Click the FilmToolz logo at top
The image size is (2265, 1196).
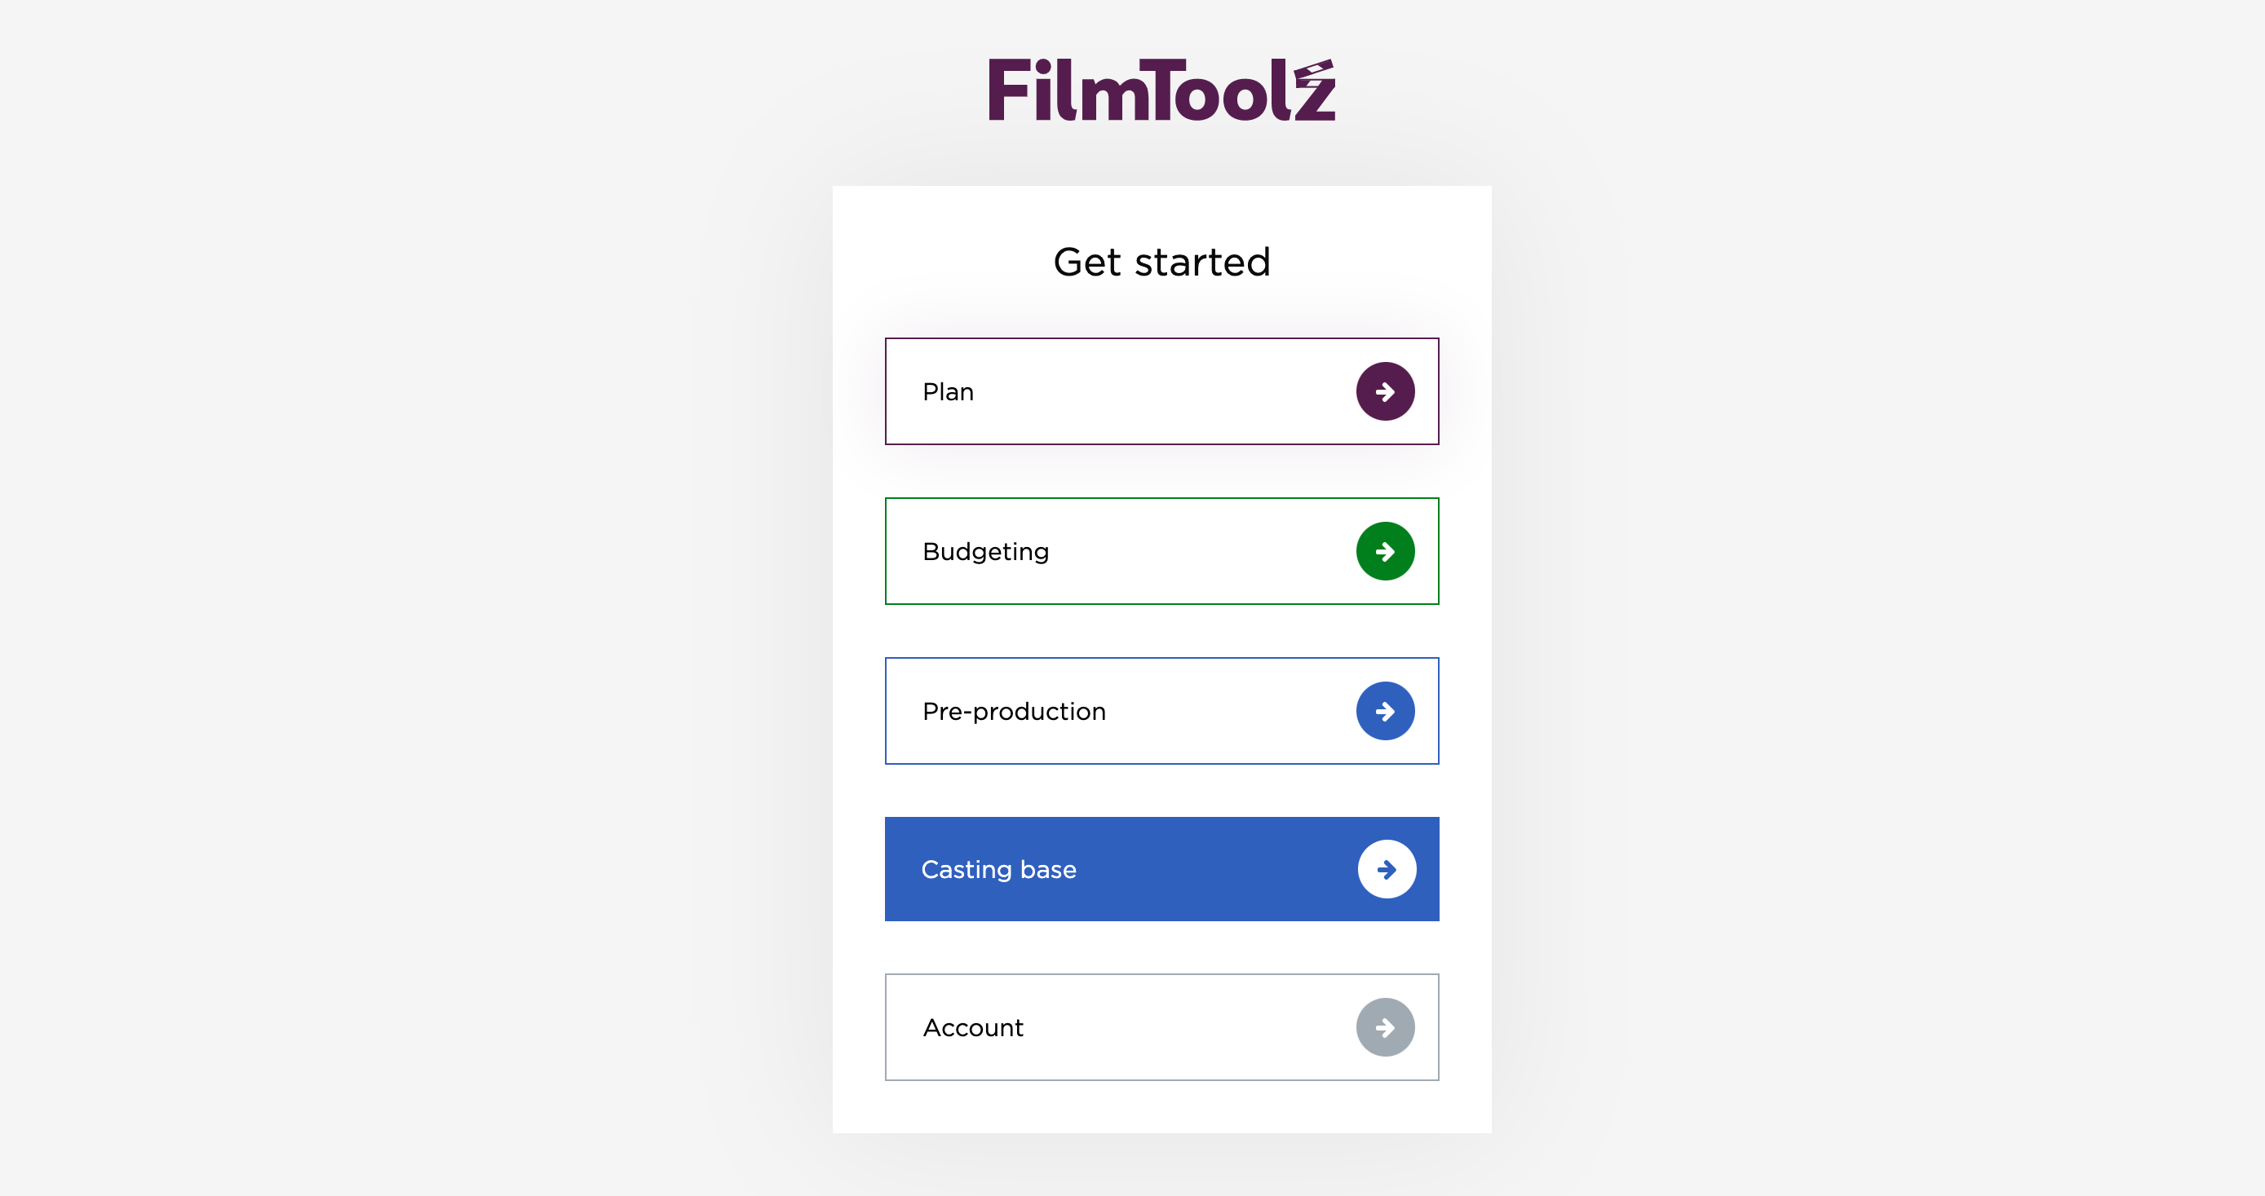pos(1161,90)
